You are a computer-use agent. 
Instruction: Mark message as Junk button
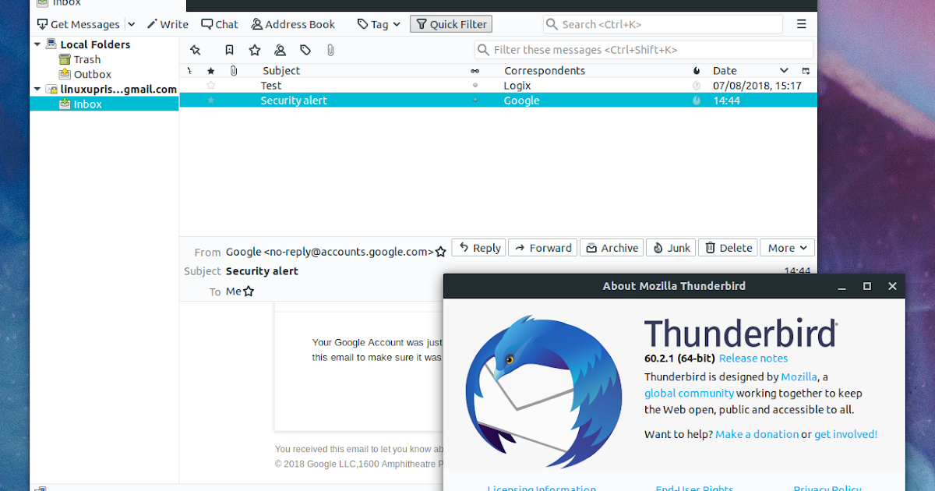click(671, 248)
